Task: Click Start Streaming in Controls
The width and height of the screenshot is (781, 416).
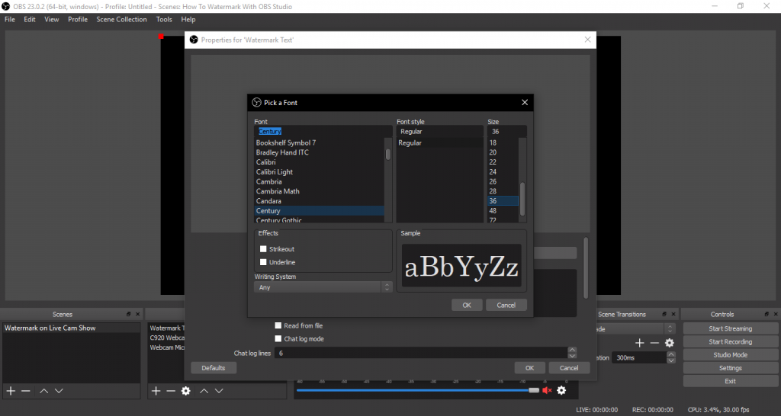Action: [x=730, y=328]
